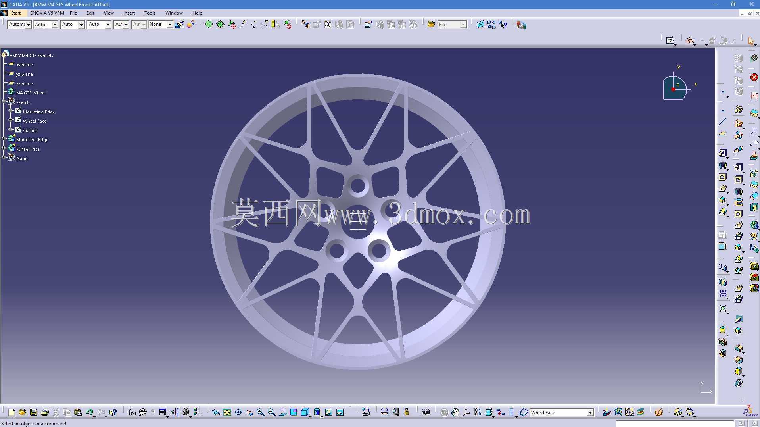
Task: Open the Start menu
Action: click(x=16, y=13)
